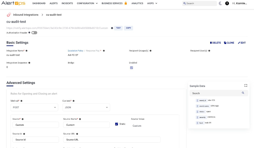Click the Source URL info icon

pyautogui.click(x=77, y=134)
